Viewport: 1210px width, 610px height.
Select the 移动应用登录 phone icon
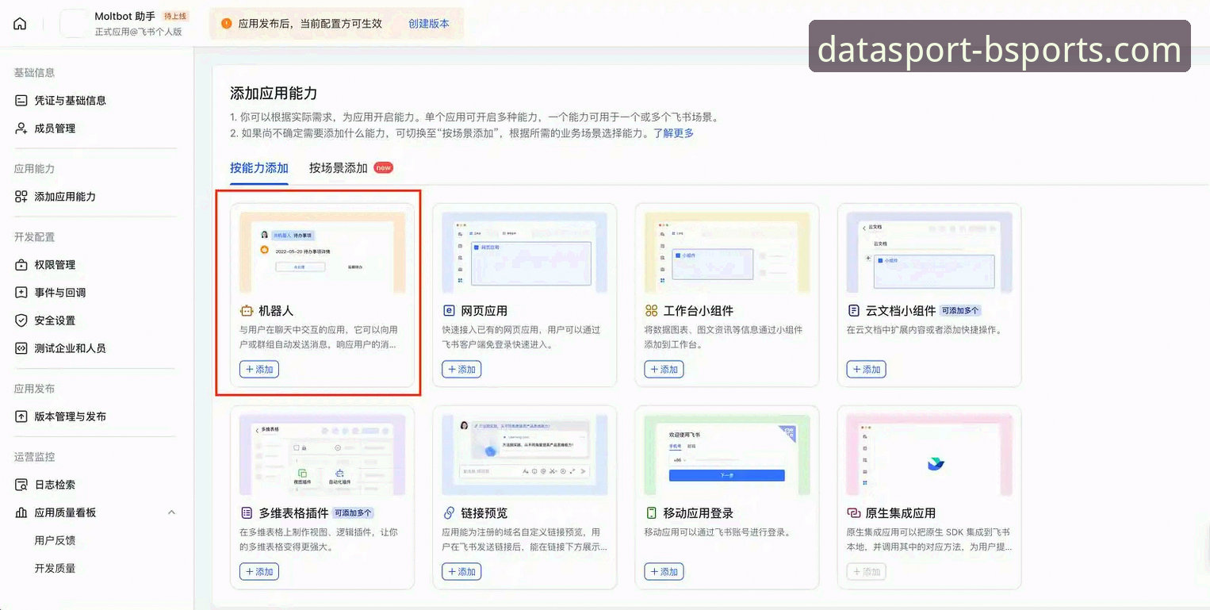[651, 513]
